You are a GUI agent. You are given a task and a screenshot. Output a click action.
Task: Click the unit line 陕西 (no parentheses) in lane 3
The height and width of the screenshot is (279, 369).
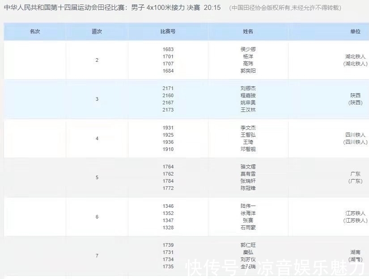coord(355,95)
